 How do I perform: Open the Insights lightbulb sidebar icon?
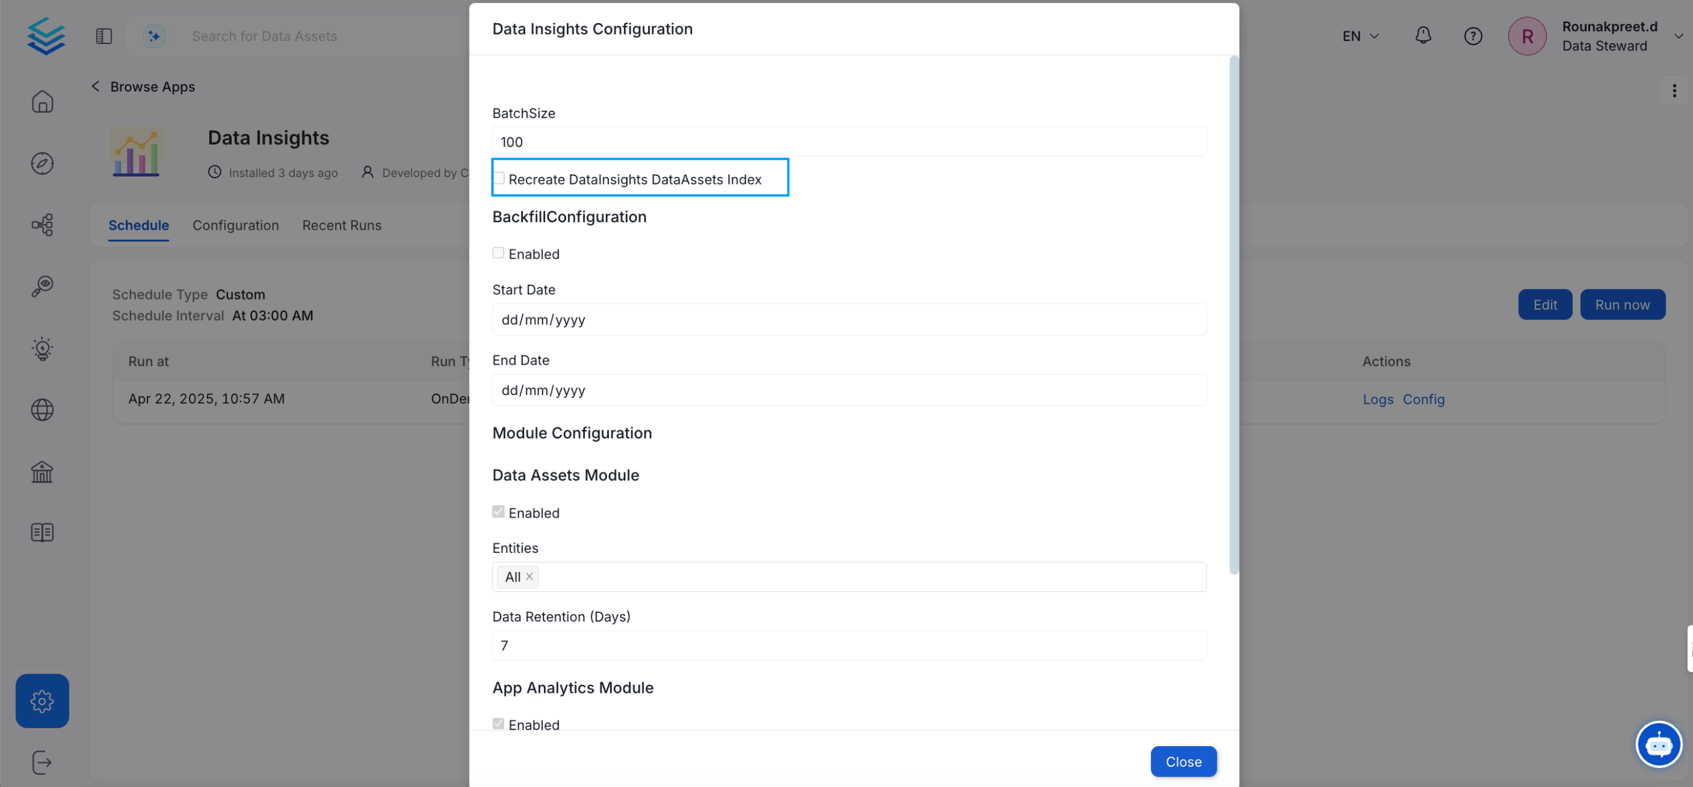click(42, 348)
